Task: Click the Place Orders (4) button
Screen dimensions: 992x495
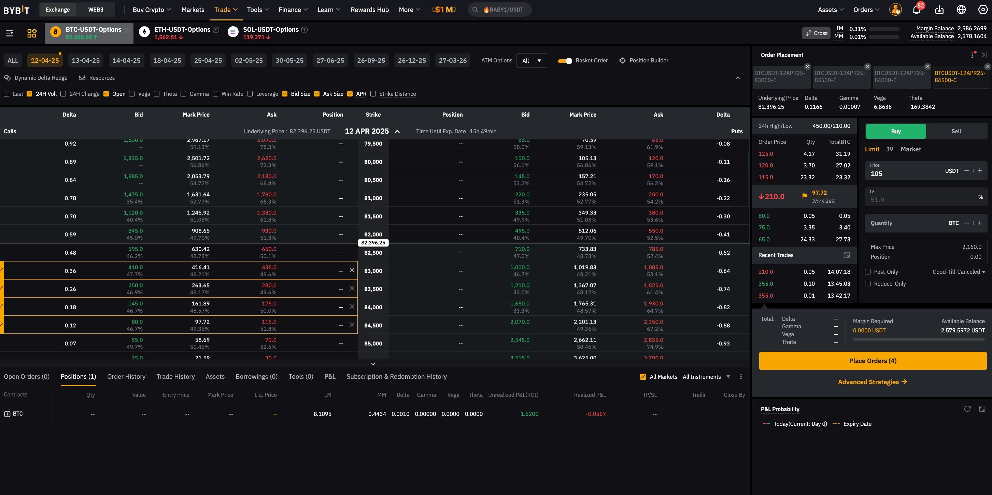Action: [872, 361]
